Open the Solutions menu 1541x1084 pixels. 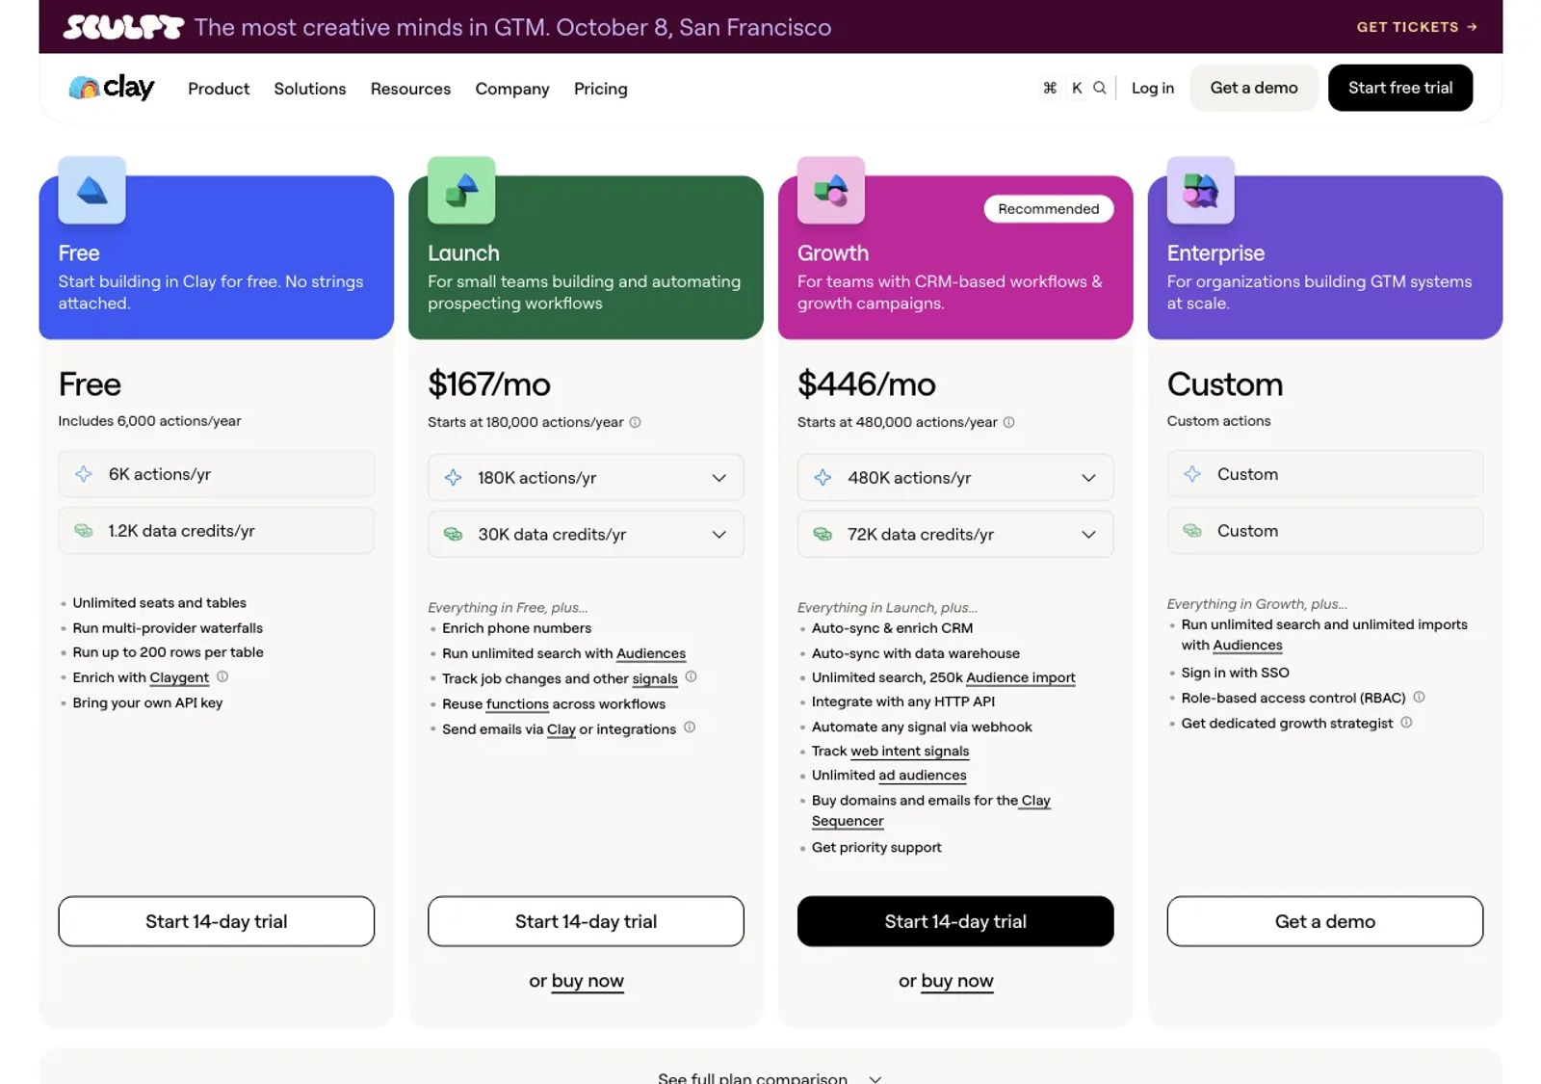[x=310, y=89]
